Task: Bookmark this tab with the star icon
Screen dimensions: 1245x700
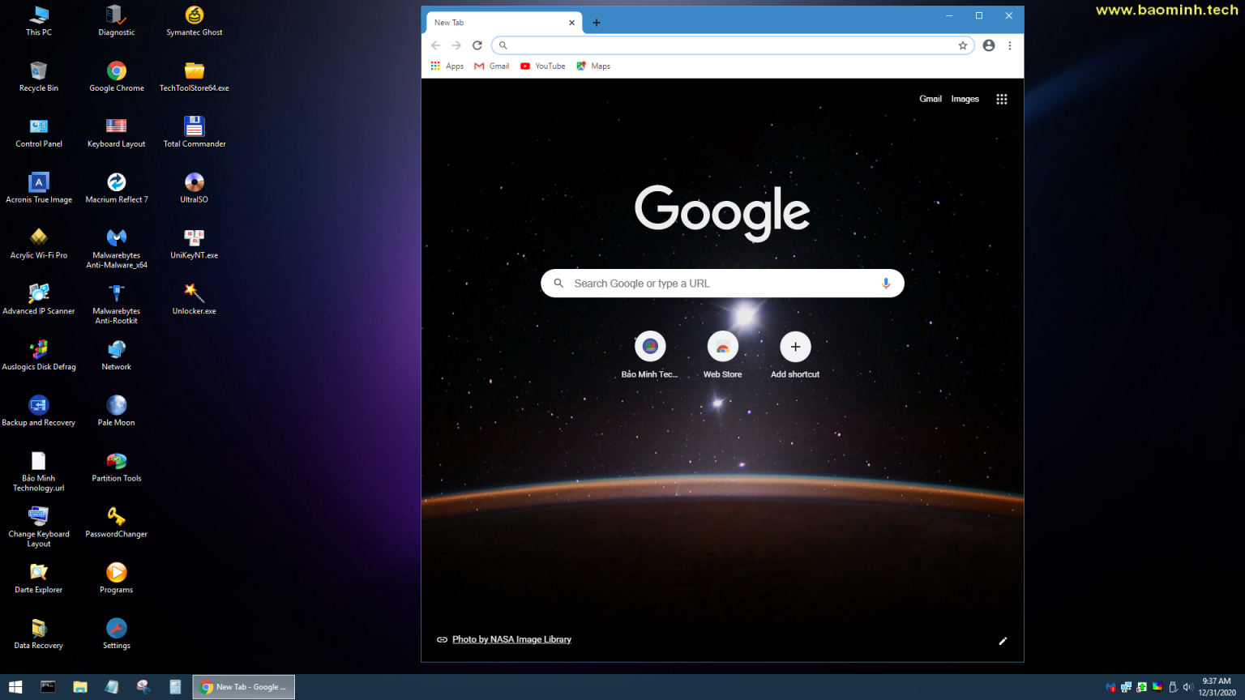Action: (x=963, y=45)
